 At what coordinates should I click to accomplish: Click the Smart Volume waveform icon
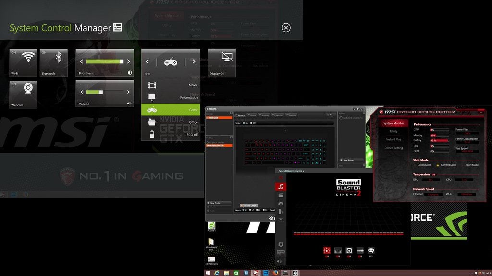360,250
